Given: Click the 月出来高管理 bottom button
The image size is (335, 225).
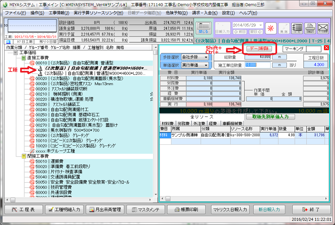Looking at the screenshot, I should click(x=105, y=210).
